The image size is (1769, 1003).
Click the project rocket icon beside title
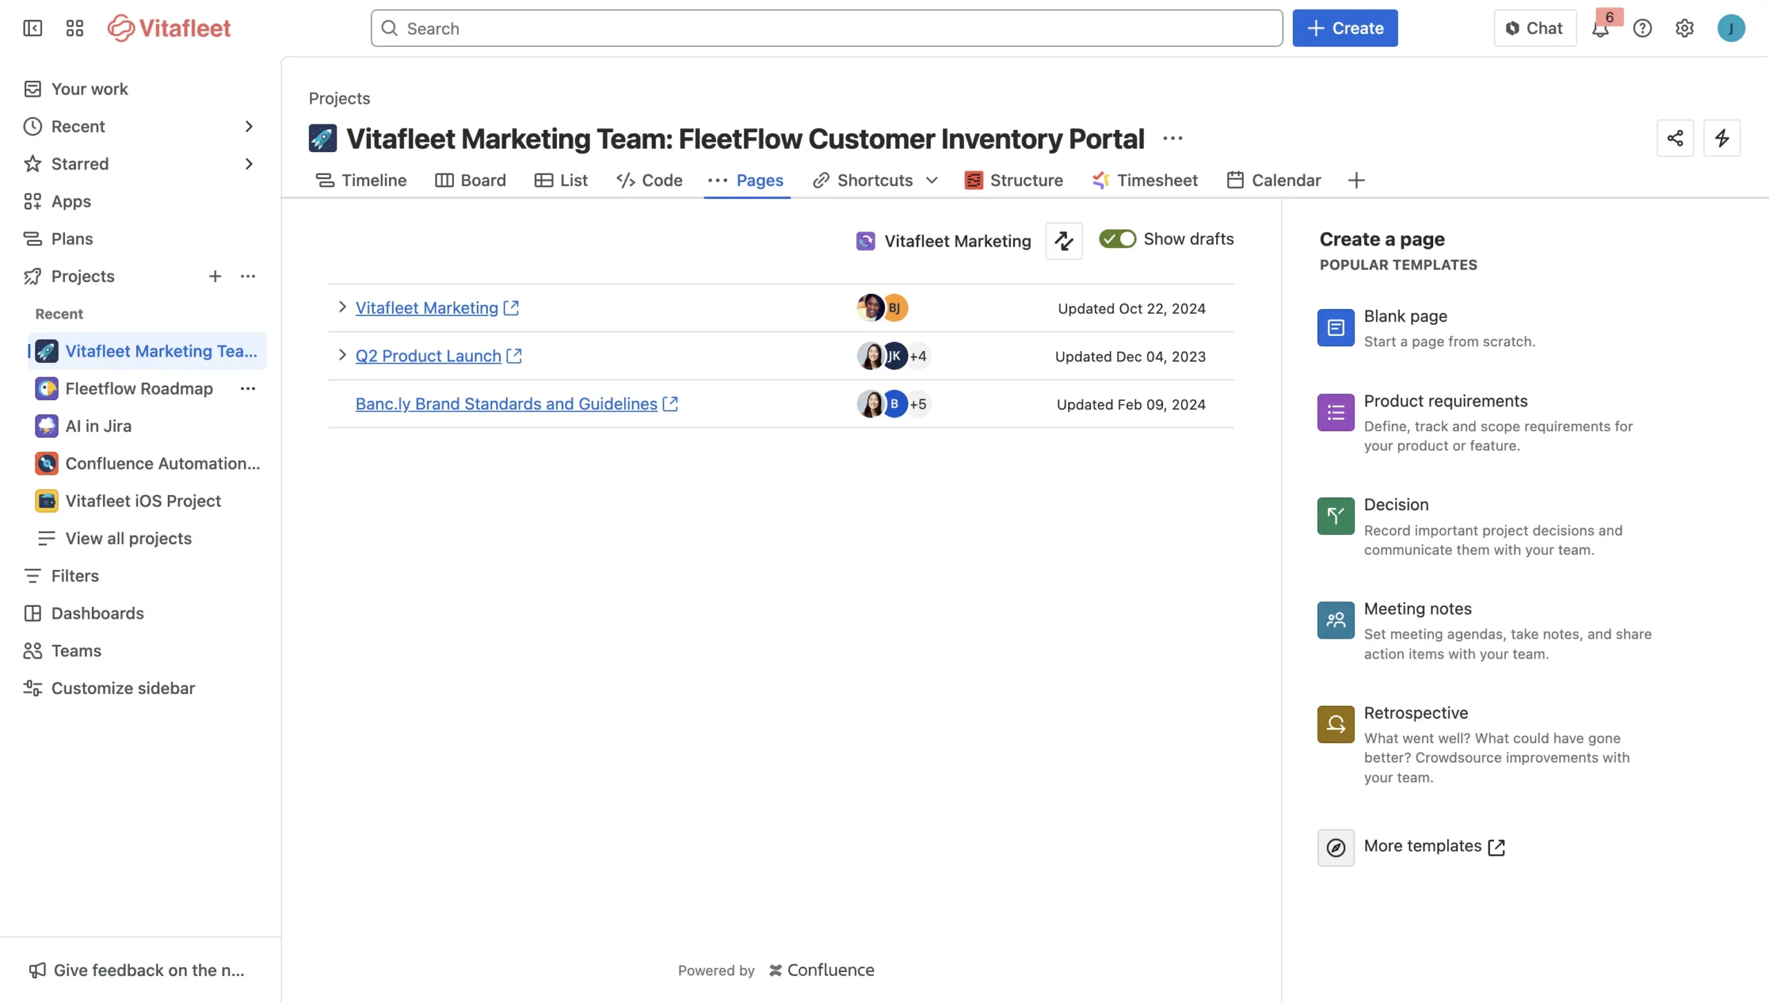[323, 138]
